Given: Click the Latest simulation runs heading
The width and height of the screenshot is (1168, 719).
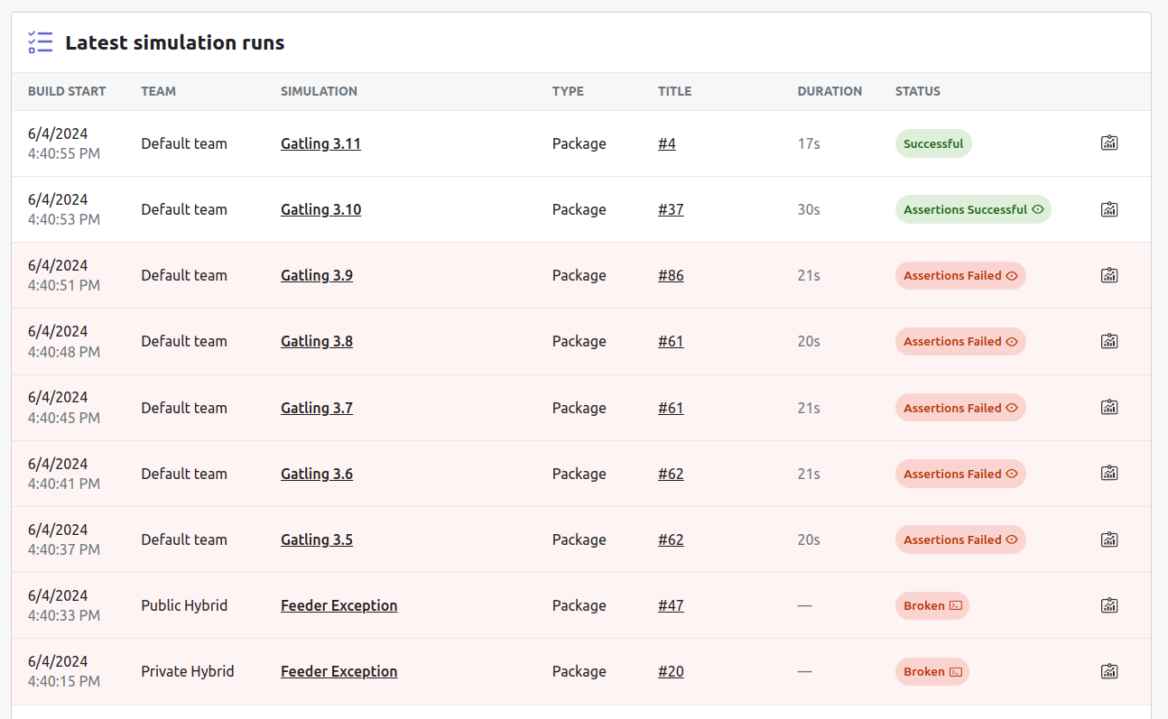Looking at the screenshot, I should (x=175, y=42).
